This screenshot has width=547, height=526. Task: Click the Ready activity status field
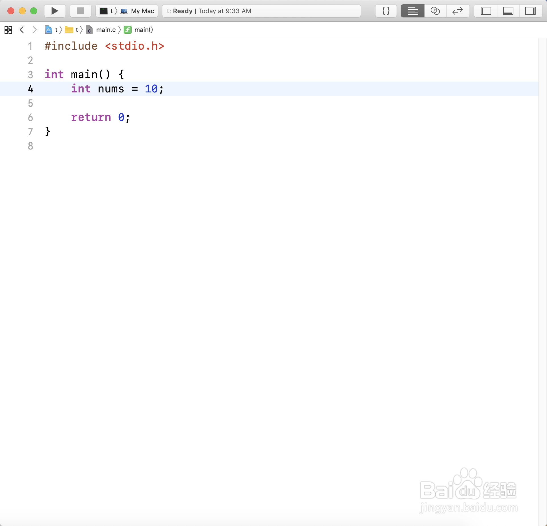click(x=261, y=11)
